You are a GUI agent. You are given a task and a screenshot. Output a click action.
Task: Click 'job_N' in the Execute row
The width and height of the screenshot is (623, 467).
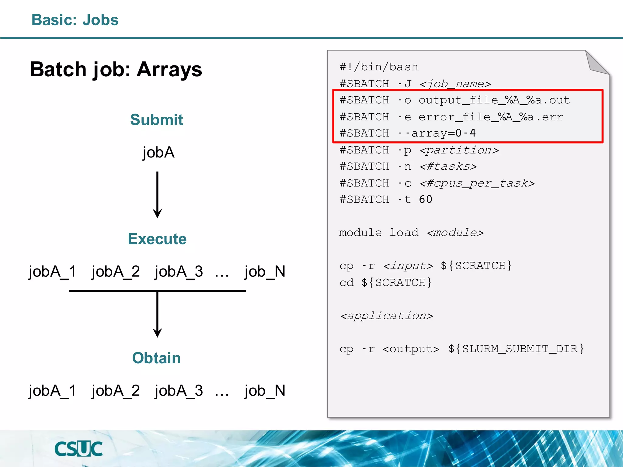(265, 272)
